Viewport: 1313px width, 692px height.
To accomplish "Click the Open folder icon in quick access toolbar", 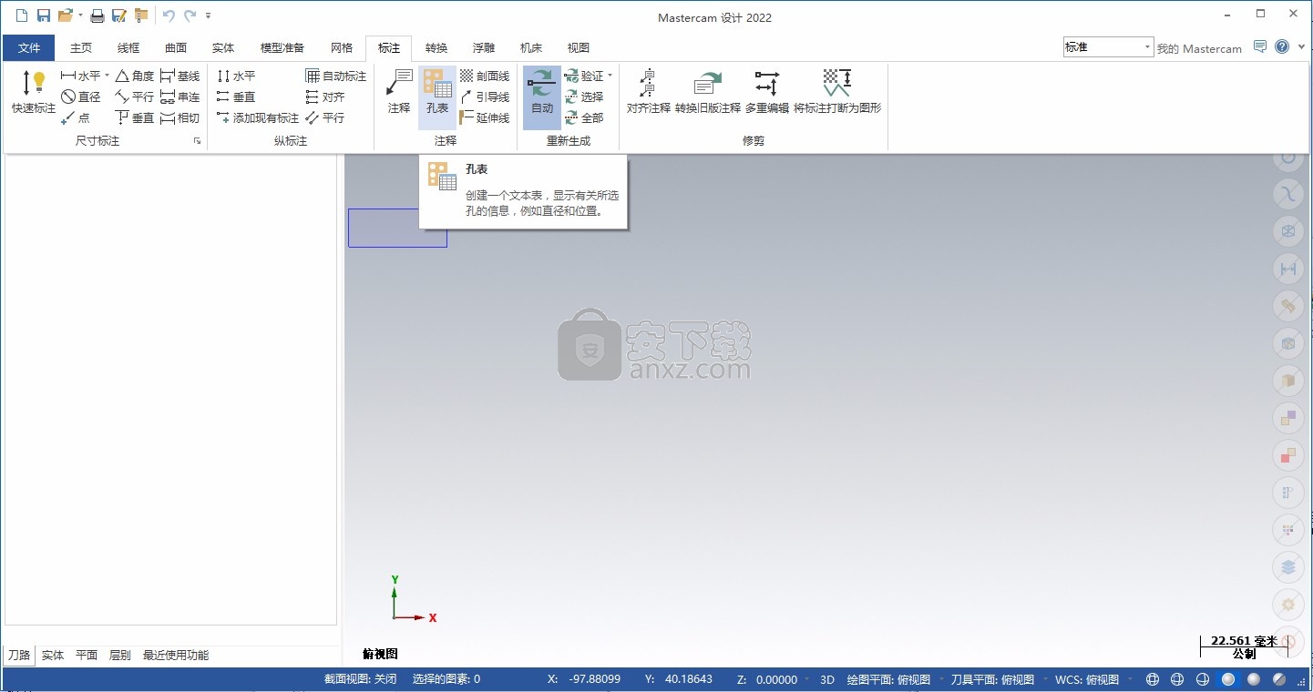I will 65,15.
